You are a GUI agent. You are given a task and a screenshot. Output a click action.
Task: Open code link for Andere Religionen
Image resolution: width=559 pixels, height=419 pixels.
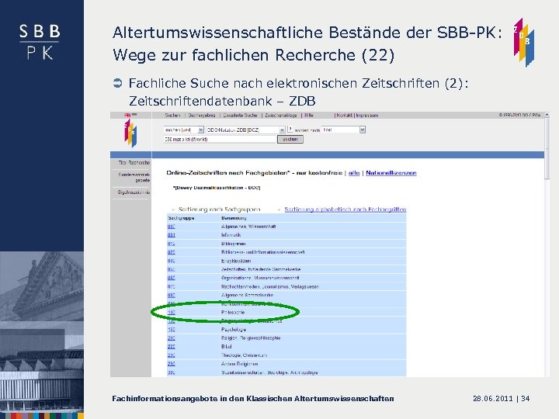pos(171,364)
